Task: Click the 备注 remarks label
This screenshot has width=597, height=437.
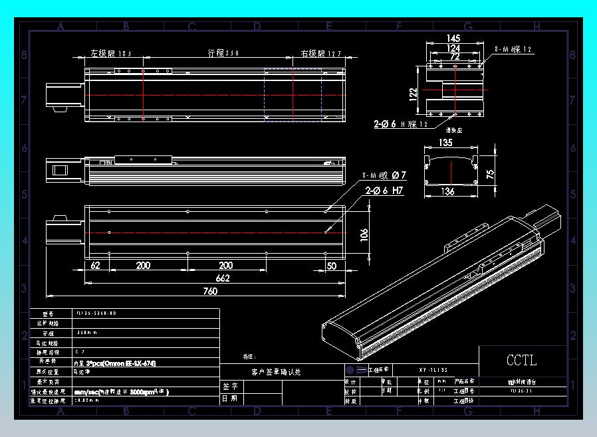Action: (249, 357)
